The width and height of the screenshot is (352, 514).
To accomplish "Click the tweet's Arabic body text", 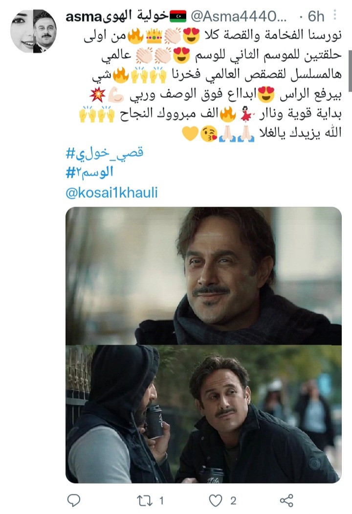I will (211, 84).
